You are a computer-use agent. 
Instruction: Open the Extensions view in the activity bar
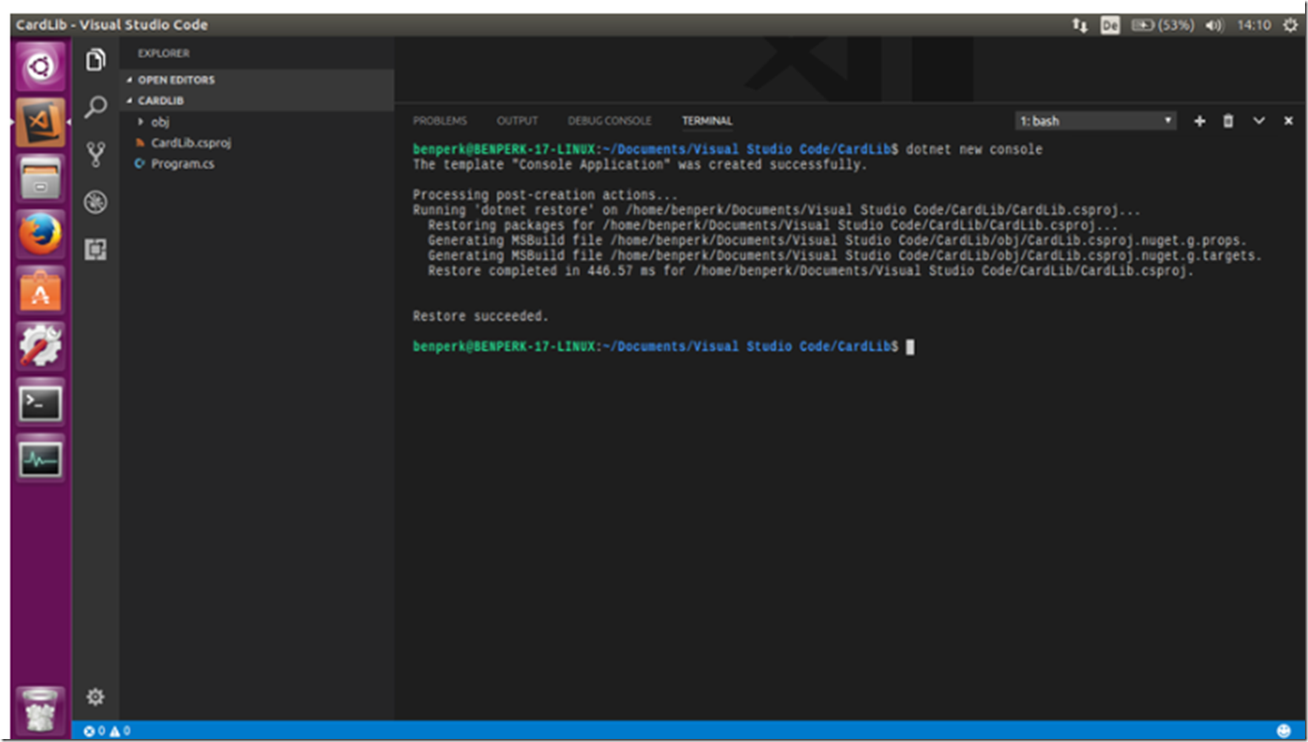coord(96,249)
